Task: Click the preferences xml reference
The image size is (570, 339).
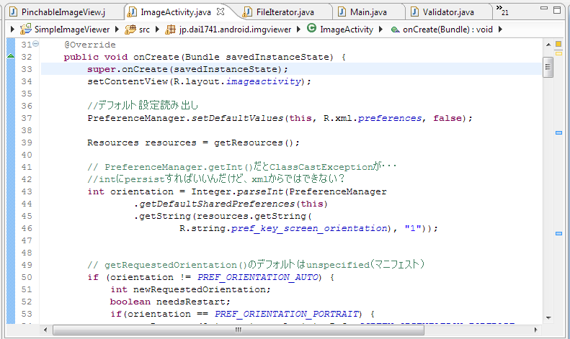Action: coord(390,118)
